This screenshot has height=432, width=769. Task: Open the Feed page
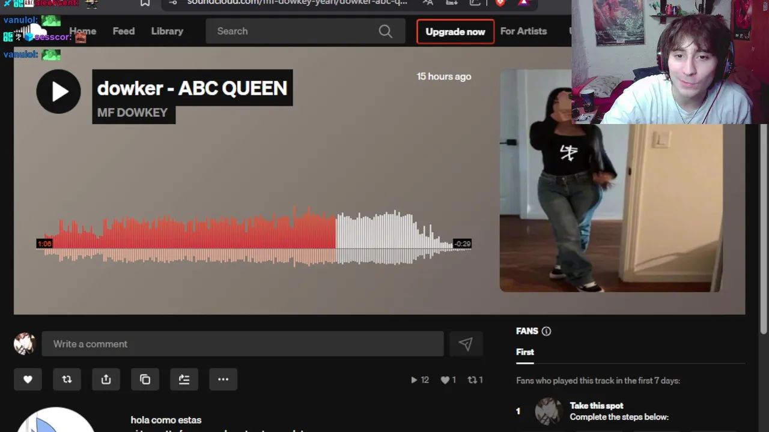[124, 31]
